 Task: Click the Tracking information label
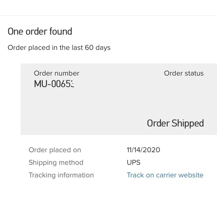61,175
